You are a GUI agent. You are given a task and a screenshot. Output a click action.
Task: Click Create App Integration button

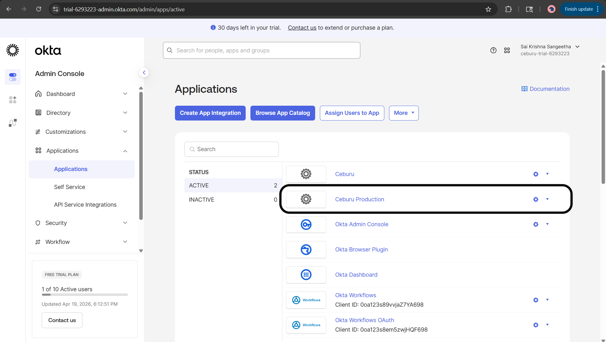(210, 113)
